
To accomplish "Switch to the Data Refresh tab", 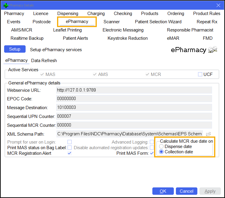I will pyautogui.click(x=44, y=61).
